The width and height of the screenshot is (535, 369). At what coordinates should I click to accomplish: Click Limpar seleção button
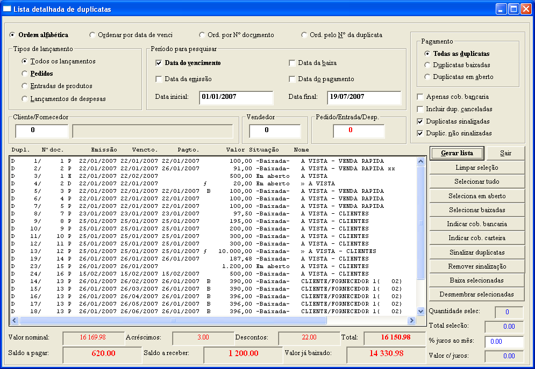[x=476, y=168]
